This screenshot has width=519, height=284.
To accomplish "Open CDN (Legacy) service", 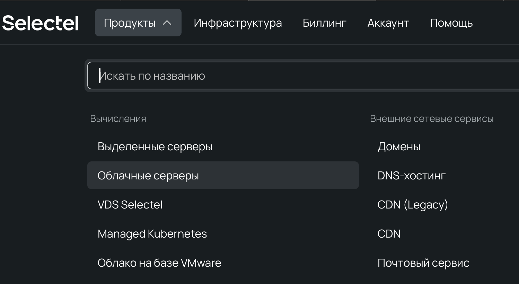I will (x=413, y=205).
